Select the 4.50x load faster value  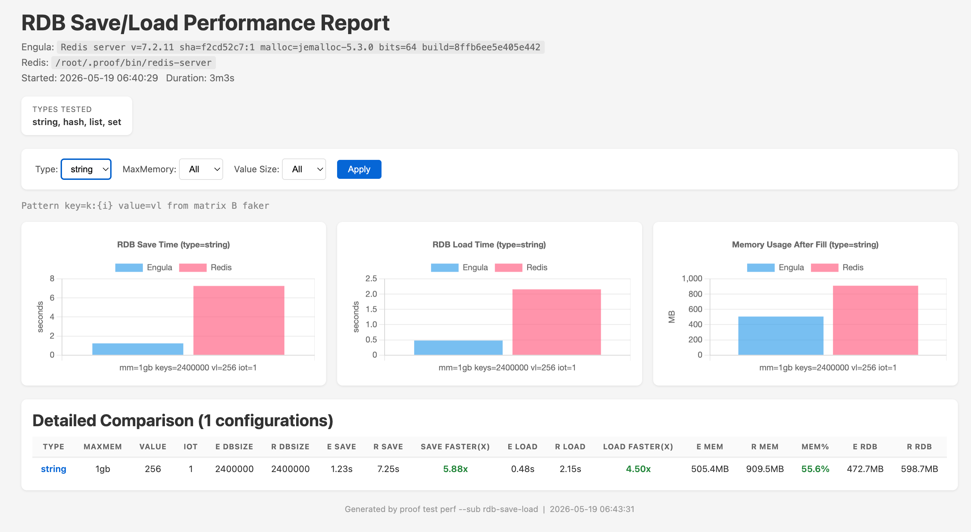[638, 469]
